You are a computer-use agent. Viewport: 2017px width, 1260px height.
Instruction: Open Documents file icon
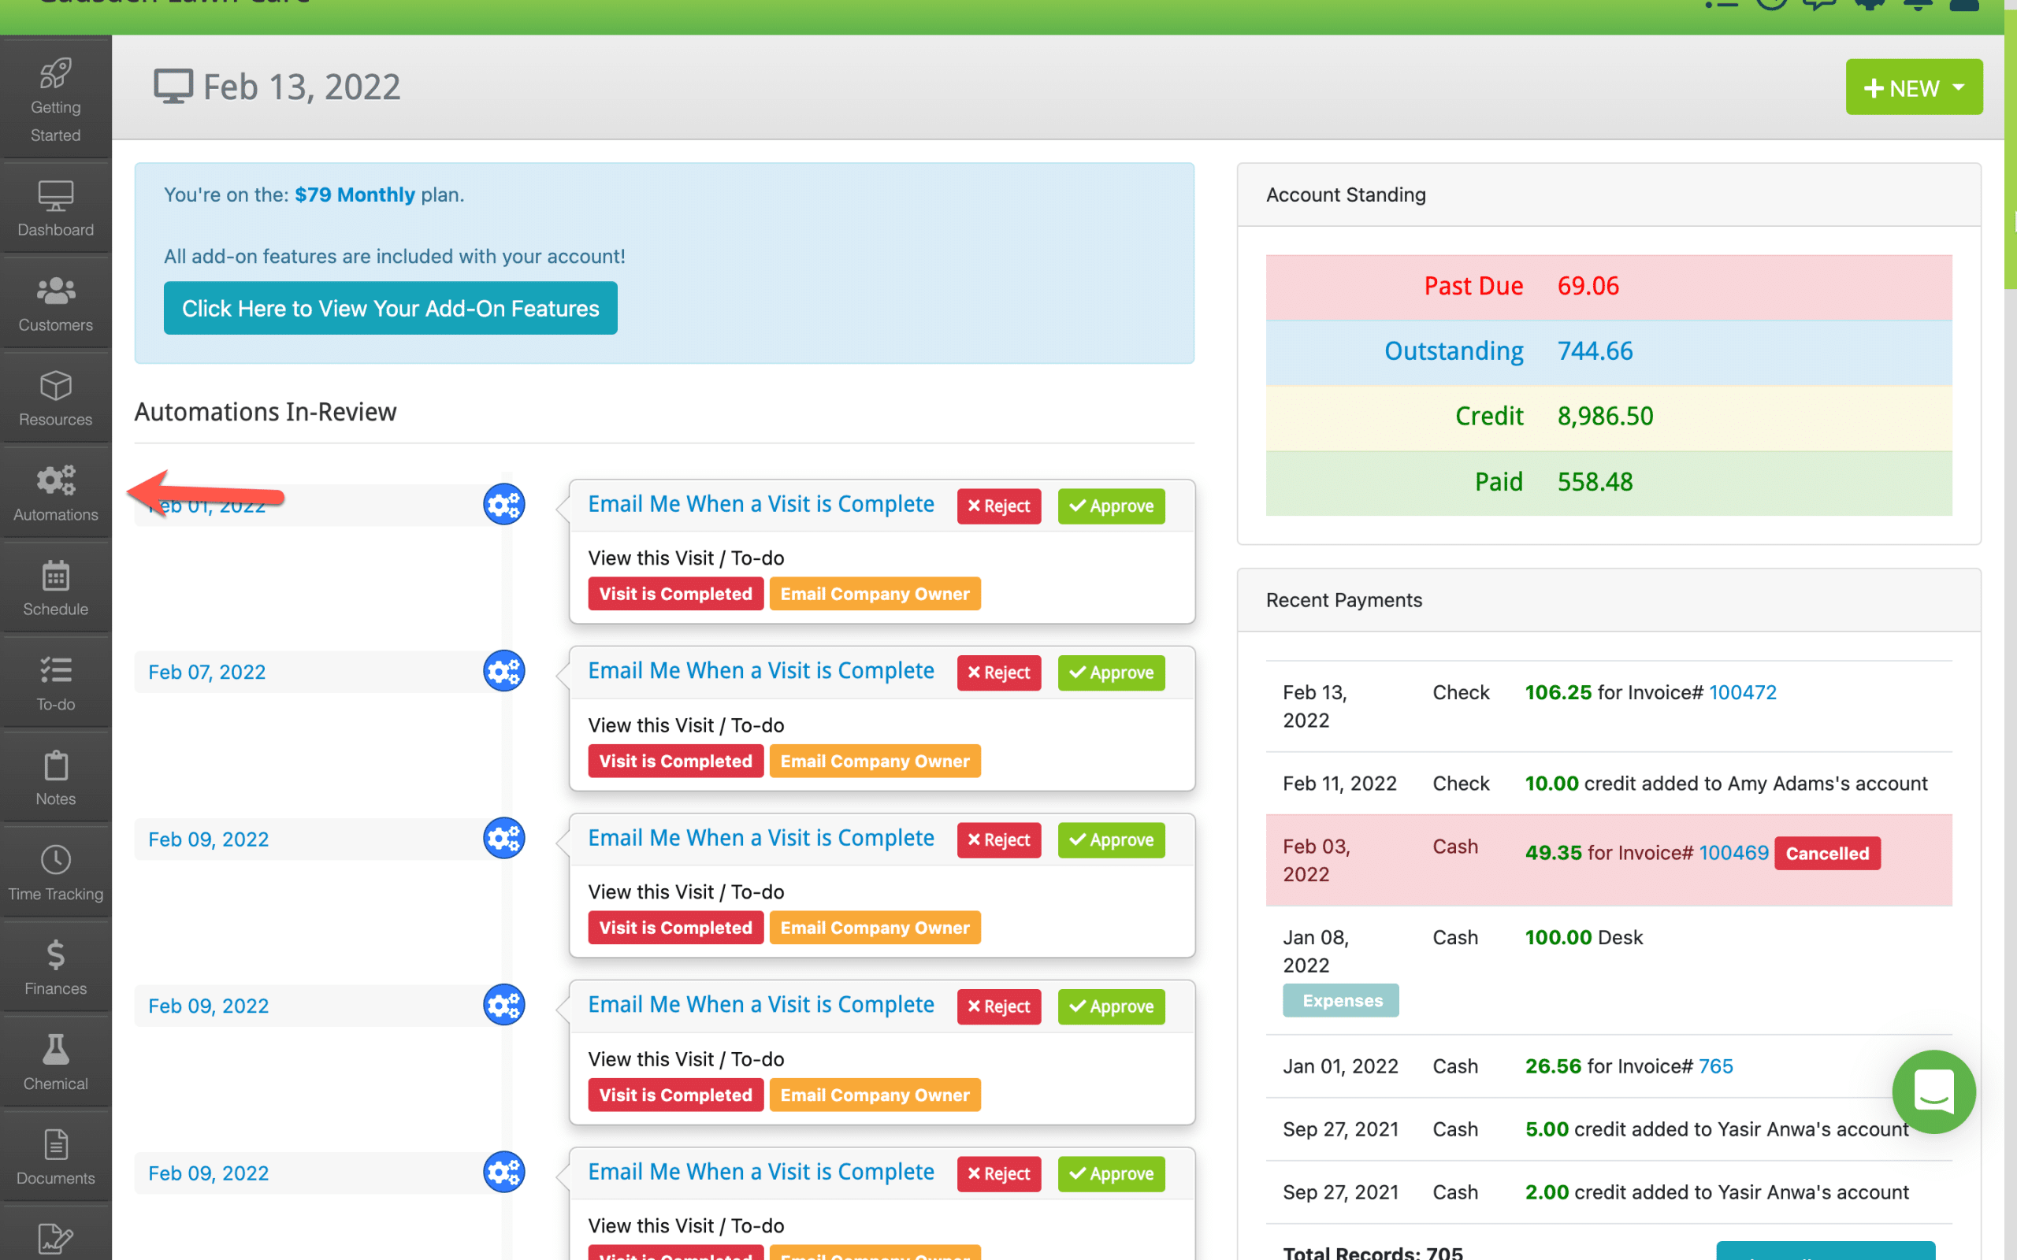click(56, 1144)
